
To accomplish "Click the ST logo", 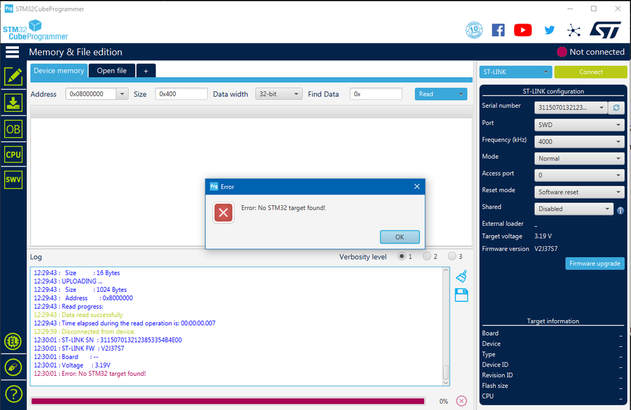I will (x=606, y=30).
